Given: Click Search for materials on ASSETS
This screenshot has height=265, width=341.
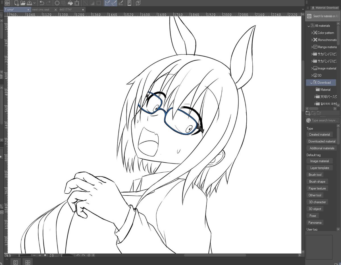Looking at the screenshot, I should pyautogui.click(x=323, y=16).
